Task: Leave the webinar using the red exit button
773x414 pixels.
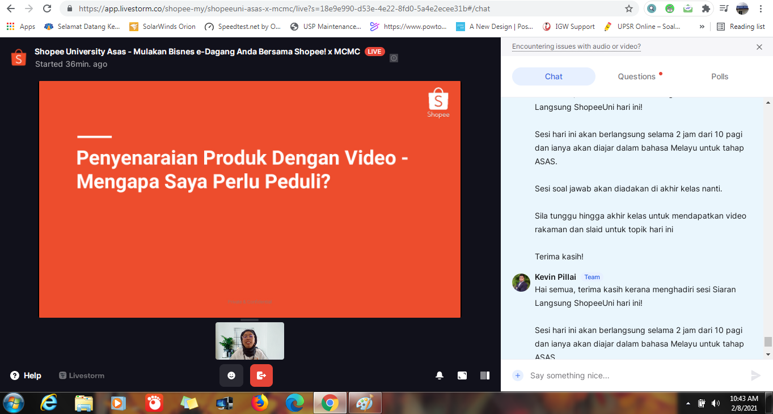Action: (x=261, y=375)
